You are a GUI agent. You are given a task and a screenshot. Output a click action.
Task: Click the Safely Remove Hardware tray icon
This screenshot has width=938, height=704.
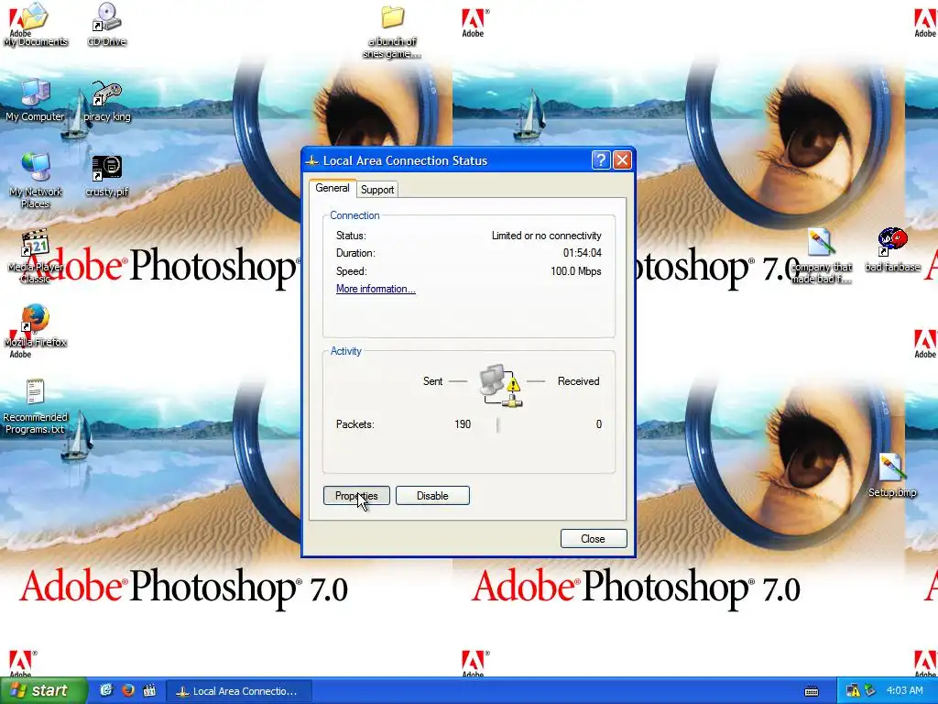pos(870,691)
